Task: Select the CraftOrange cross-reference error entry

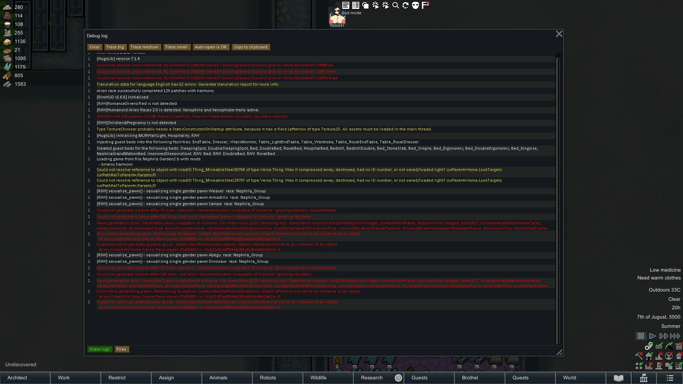Action: pyautogui.click(x=321, y=78)
